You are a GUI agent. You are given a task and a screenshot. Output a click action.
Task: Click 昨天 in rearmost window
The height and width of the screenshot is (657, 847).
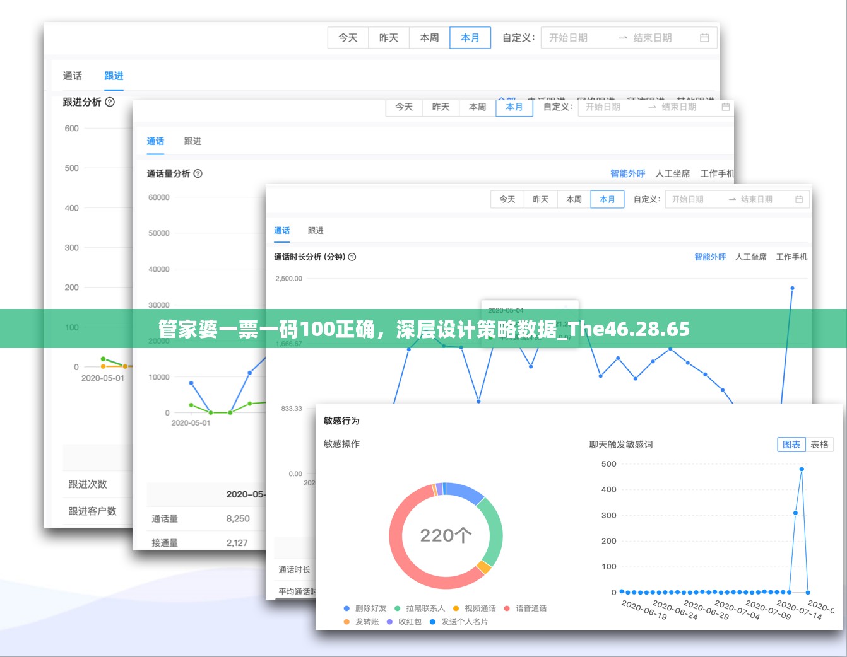click(x=389, y=38)
